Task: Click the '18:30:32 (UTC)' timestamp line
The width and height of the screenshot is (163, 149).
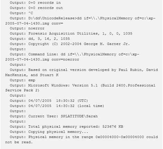Action: 49,101
